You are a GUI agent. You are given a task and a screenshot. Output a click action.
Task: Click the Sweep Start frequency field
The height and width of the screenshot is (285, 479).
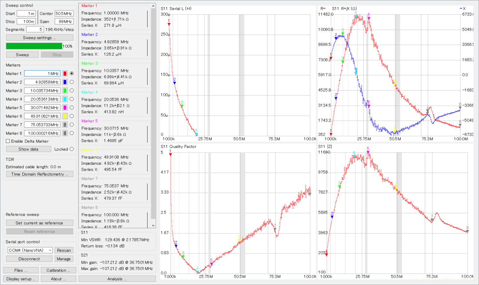point(26,13)
